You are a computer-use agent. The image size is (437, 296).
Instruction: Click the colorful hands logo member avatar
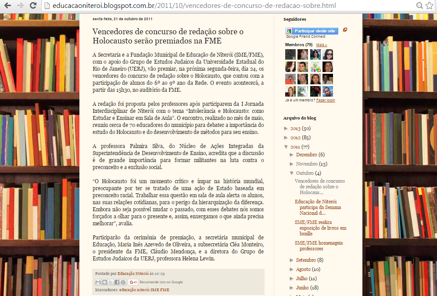[x=315, y=67]
